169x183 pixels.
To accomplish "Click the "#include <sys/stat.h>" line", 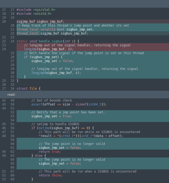I will tap(36, 10).
